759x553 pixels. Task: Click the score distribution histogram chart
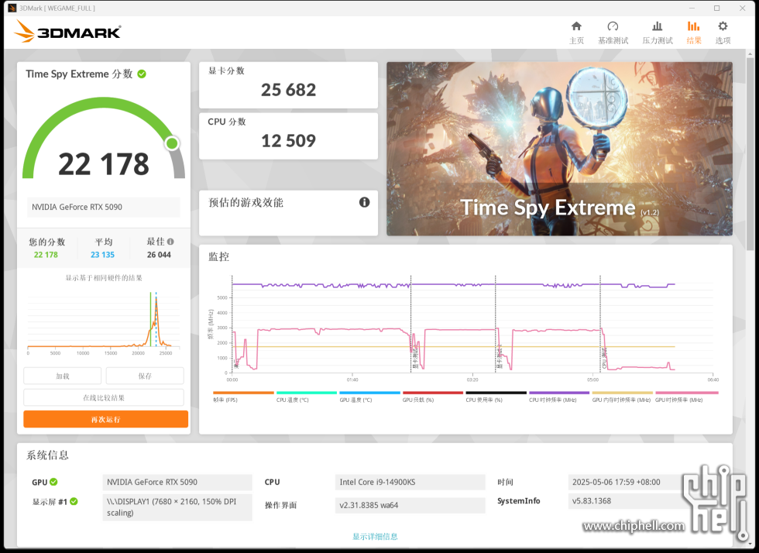click(104, 322)
